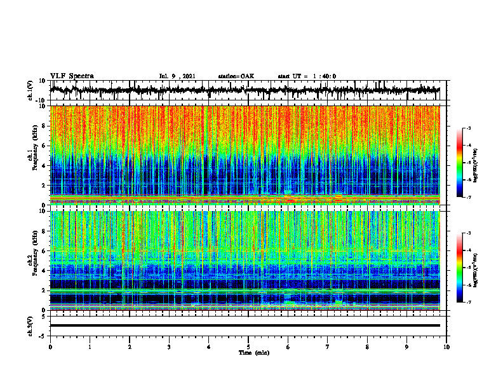
Task: Click the -3 tick on ch.2 colorbar
Action: (468, 233)
